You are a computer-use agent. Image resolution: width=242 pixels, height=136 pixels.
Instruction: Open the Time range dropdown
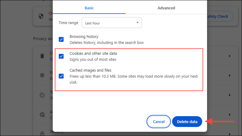coord(112,23)
